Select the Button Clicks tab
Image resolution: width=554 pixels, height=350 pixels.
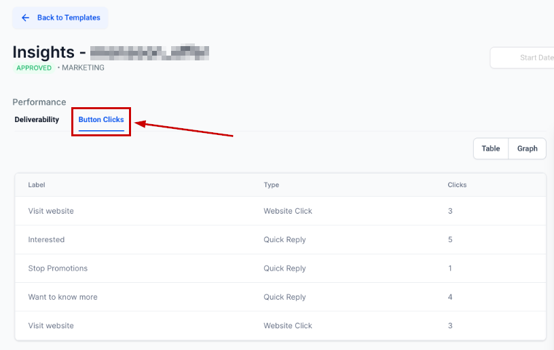tap(101, 120)
